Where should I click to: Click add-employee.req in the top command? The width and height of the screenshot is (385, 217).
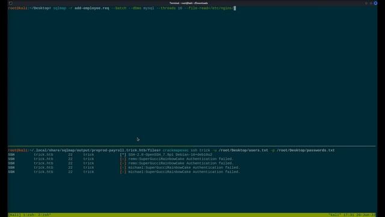tap(92, 8)
